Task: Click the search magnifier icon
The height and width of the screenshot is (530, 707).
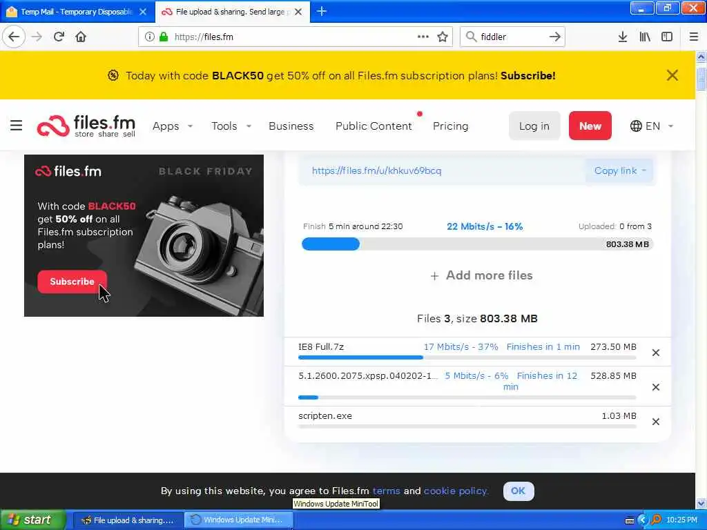Action: tap(471, 37)
